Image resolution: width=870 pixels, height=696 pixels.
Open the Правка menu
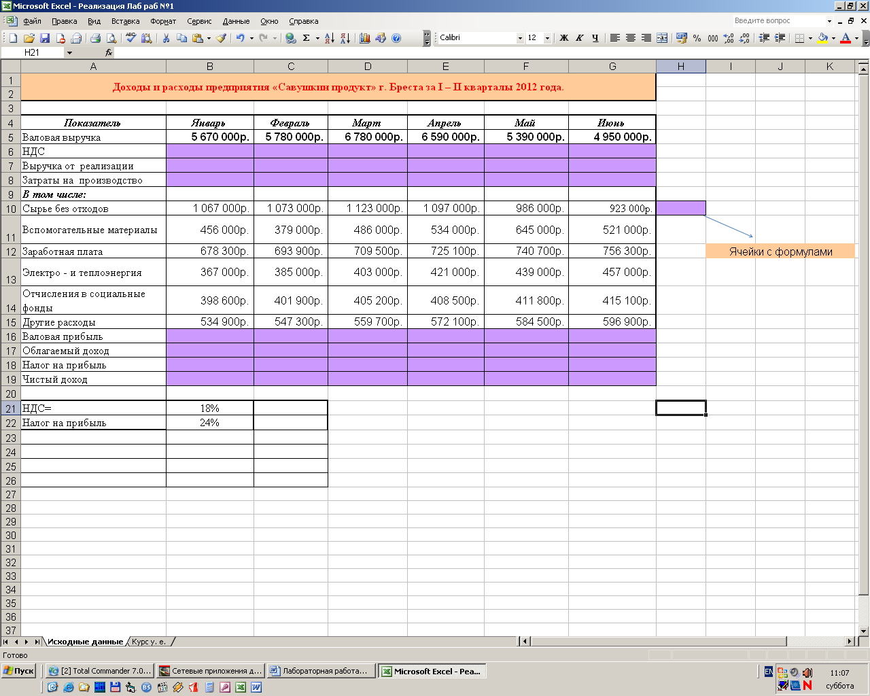pyautogui.click(x=65, y=21)
